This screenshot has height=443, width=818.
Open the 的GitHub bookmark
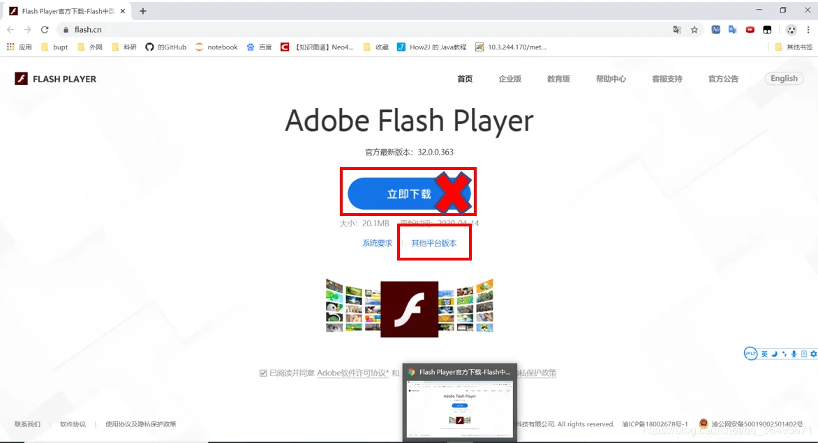[166, 47]
